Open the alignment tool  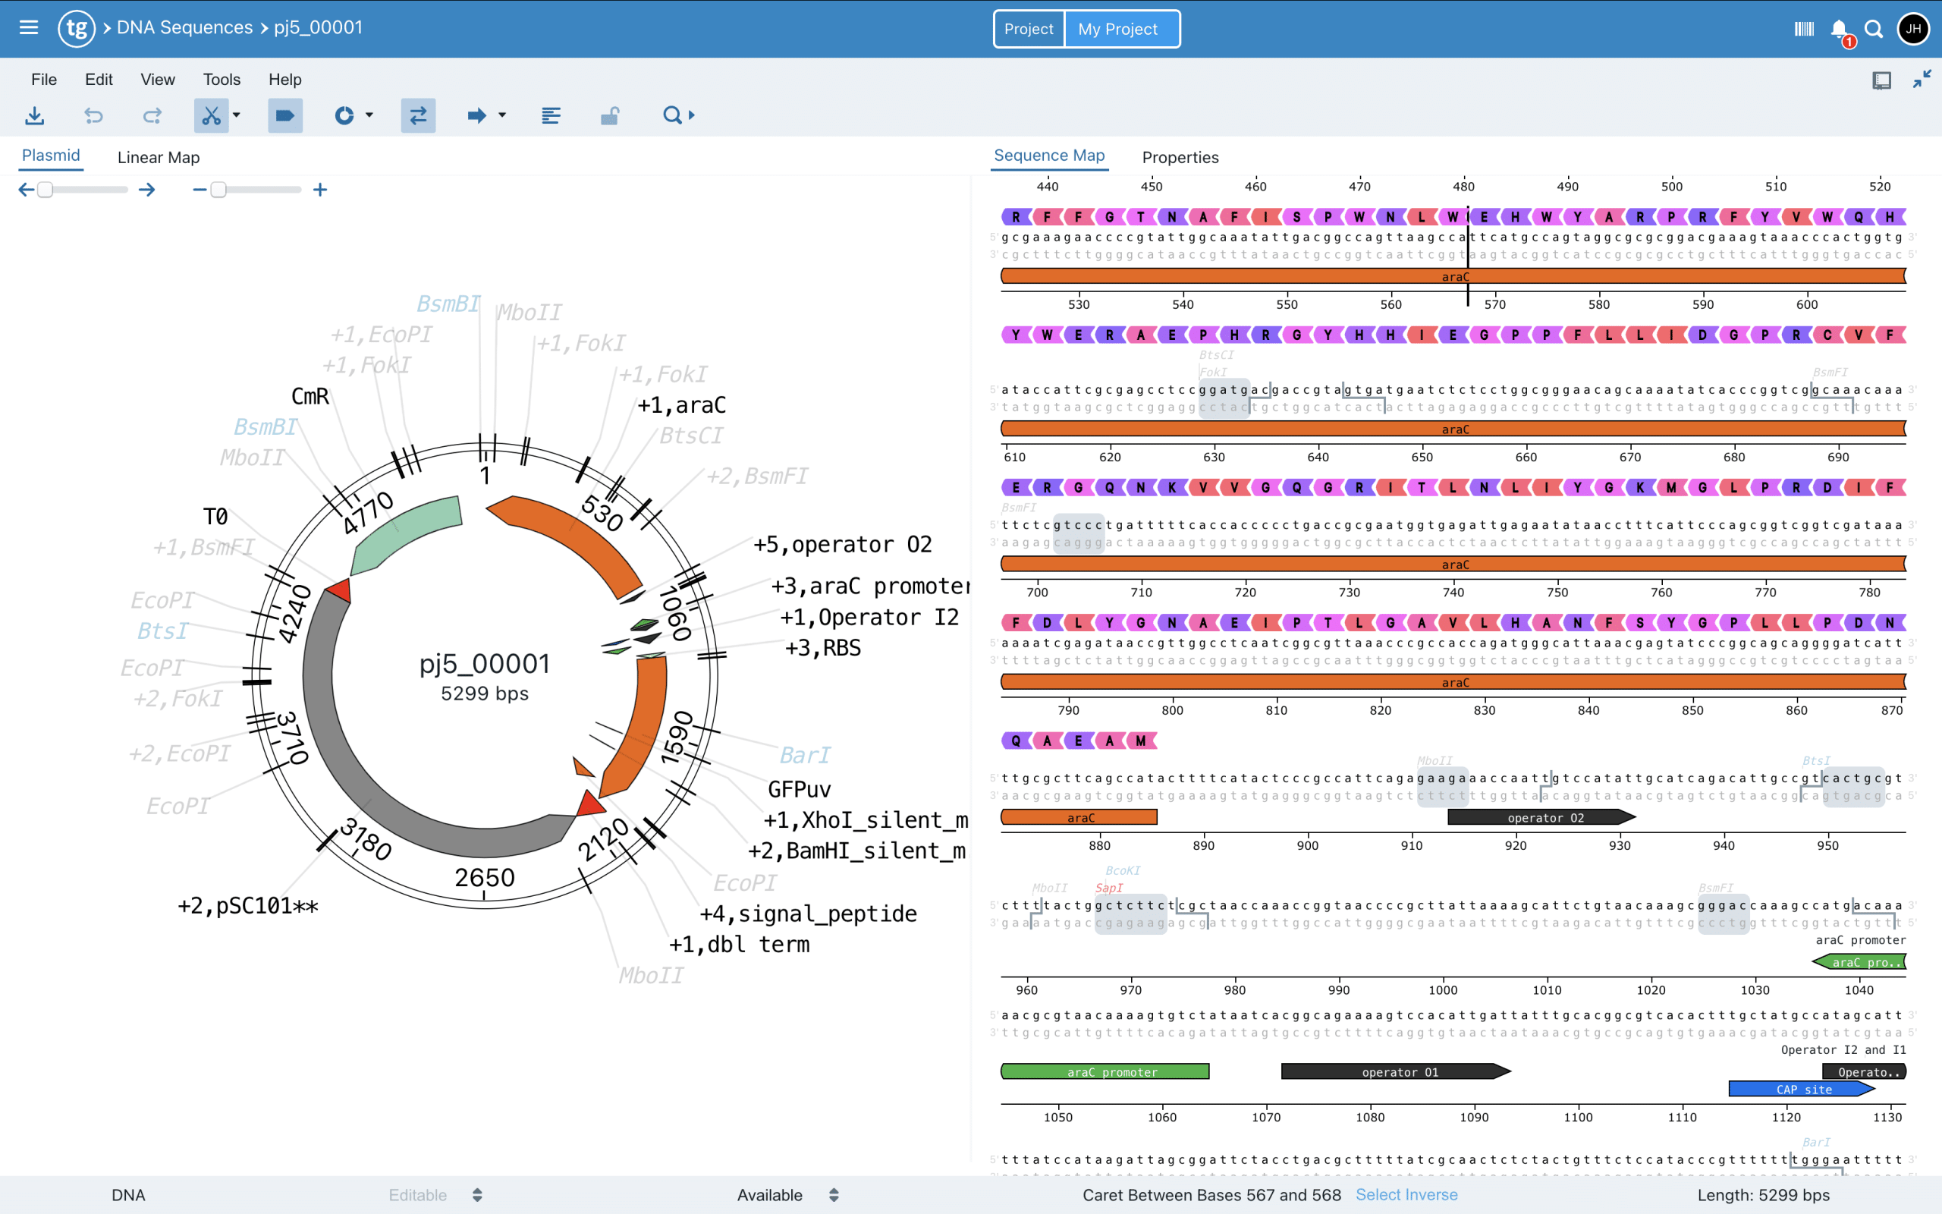coord(551,115)
